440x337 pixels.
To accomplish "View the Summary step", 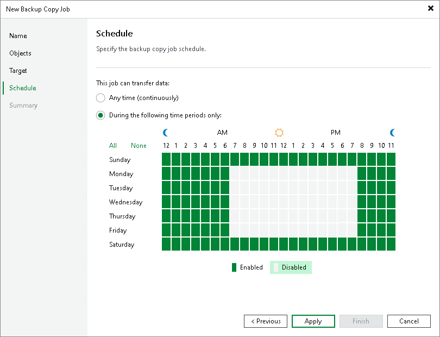I will [23, 105].
